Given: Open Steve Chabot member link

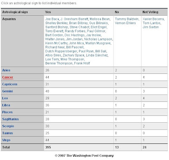Looking at the screenshot, I should click(x=79, y=27).
